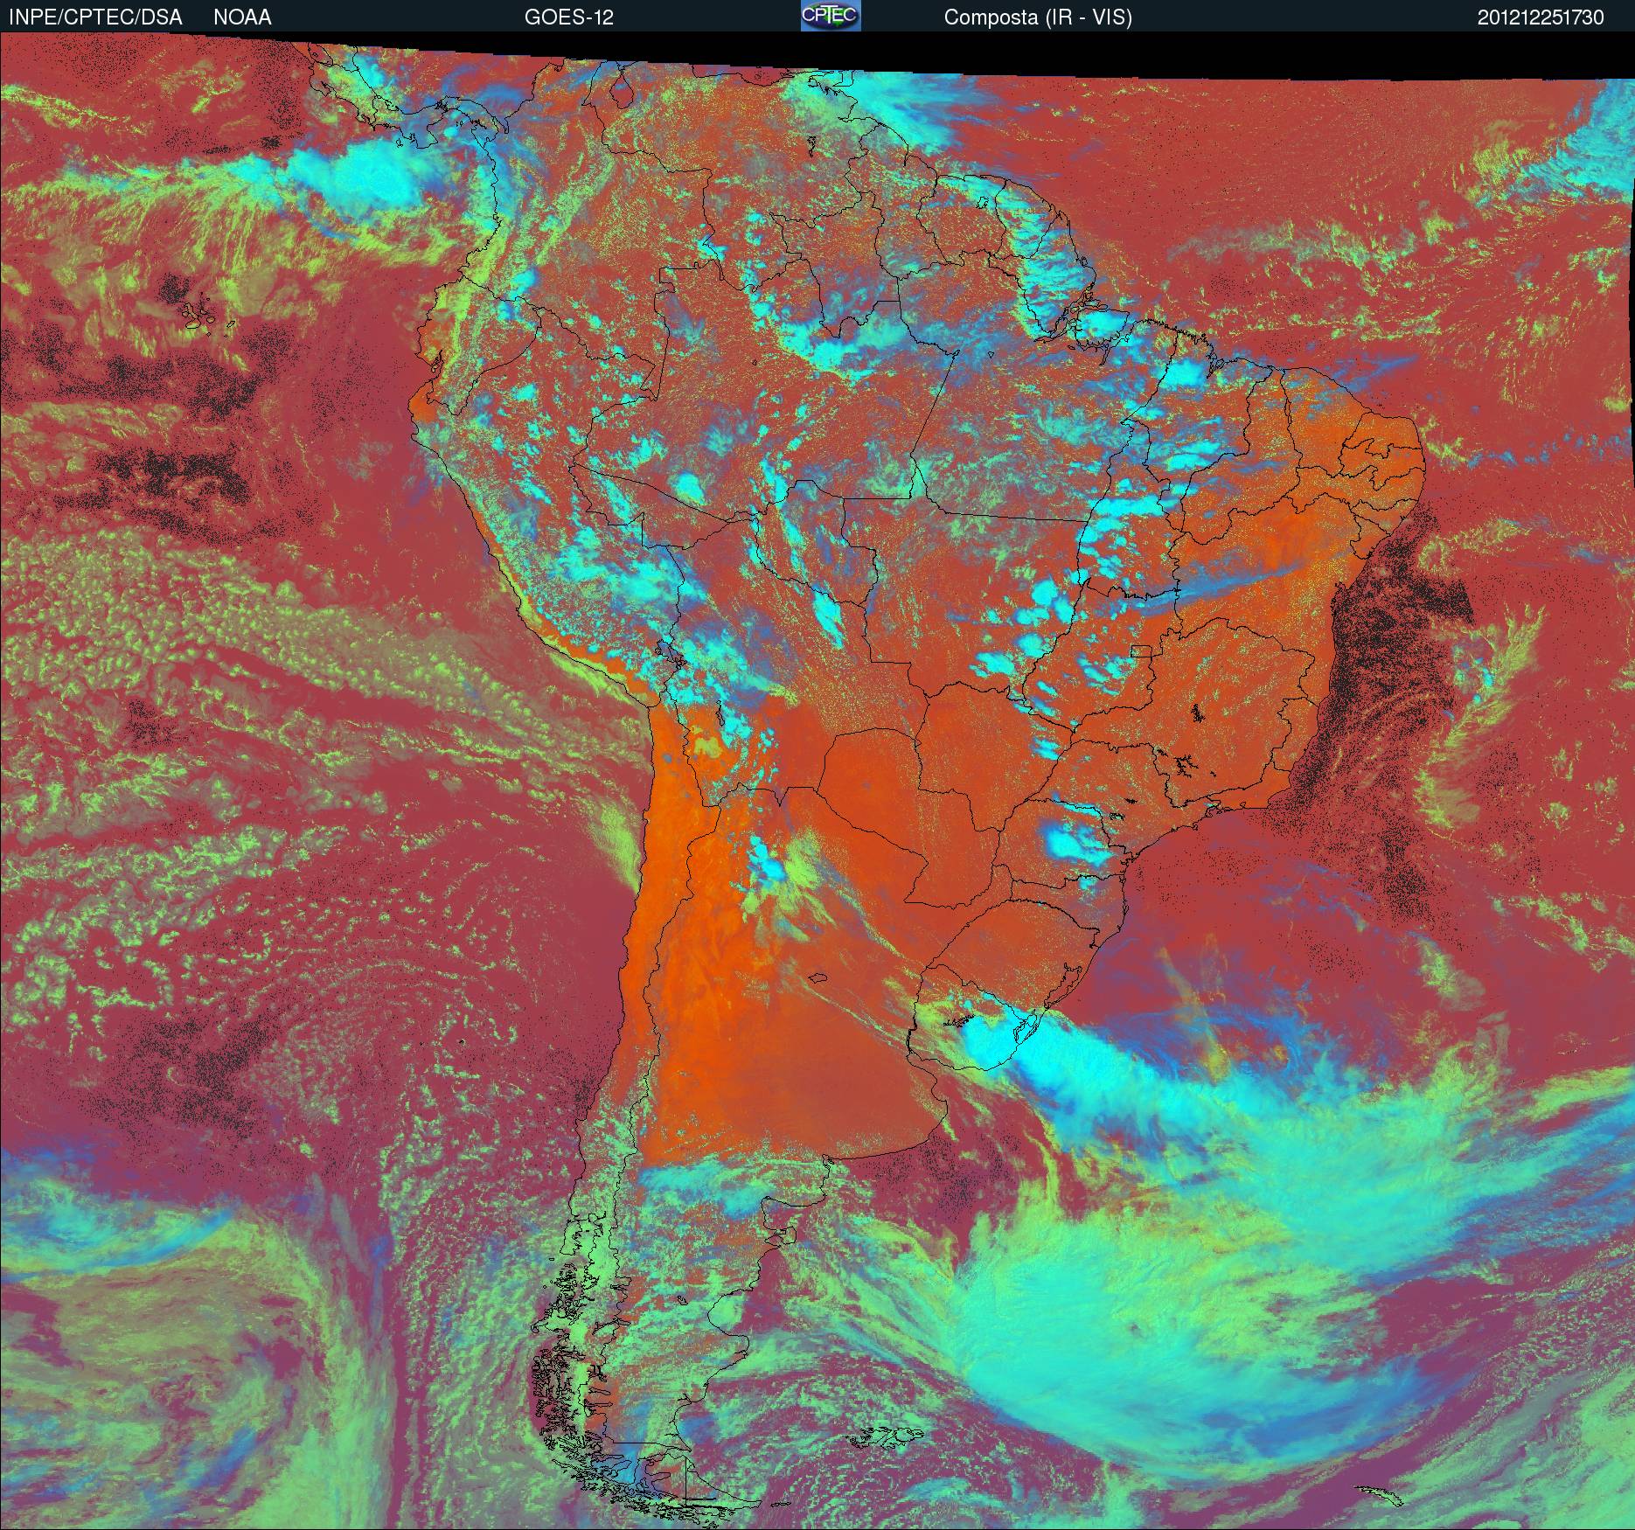Click the INPE/CPTEC/DSA header text
Image resolution: width=1635 pixels, height=1530 pixels.
tap(95, 17)
